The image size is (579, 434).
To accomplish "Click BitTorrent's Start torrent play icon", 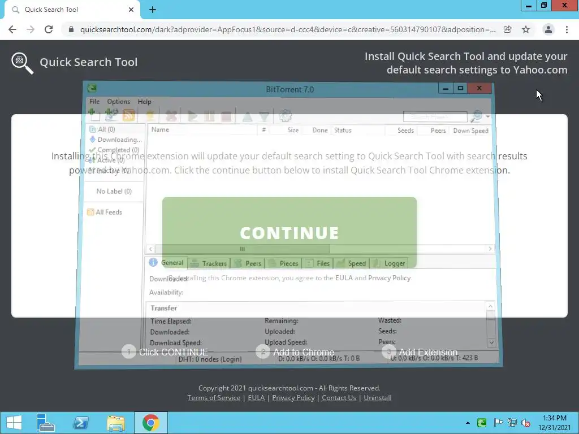I will click(x=192, y=116).
